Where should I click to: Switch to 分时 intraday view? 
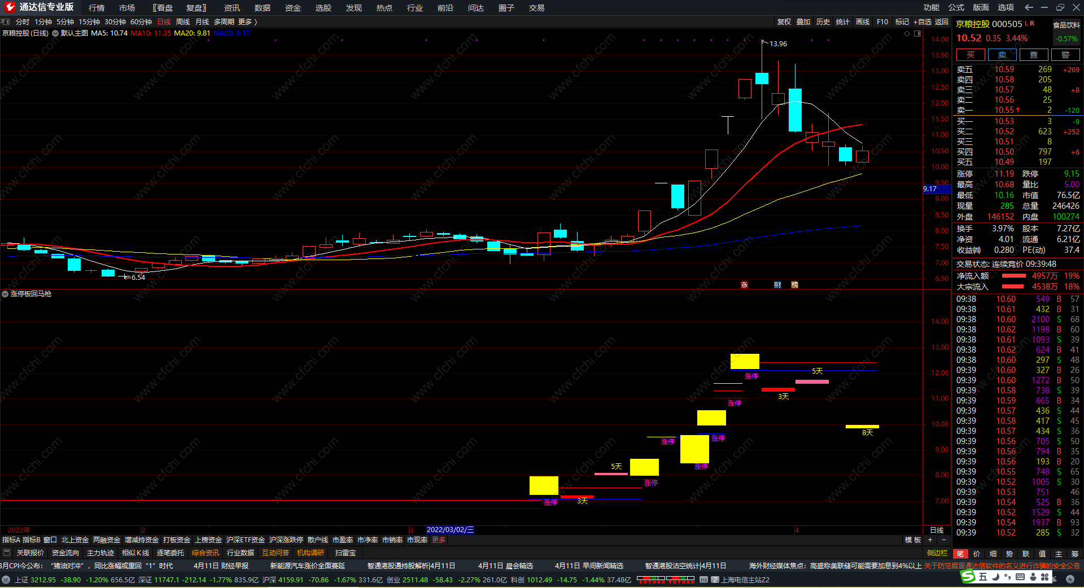tap(23, 21)
